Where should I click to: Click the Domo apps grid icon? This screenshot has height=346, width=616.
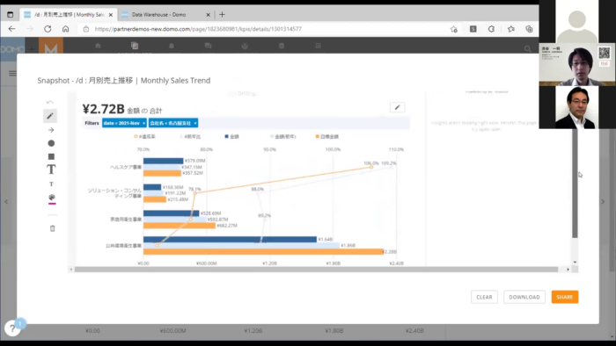(318, 46)
